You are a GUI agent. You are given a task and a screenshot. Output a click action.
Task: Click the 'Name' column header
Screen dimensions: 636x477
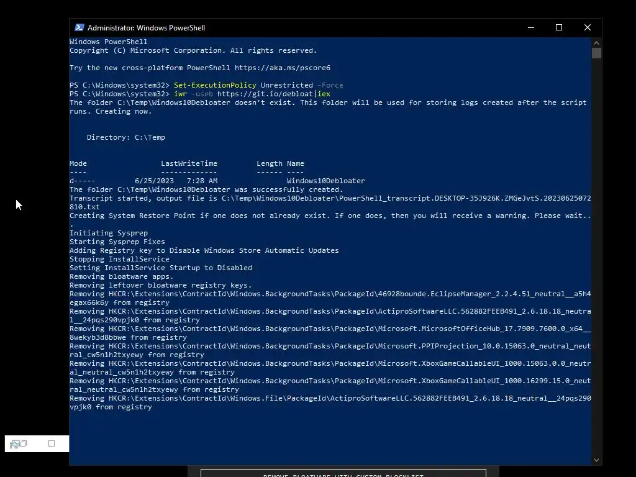(x=295, y=163)
